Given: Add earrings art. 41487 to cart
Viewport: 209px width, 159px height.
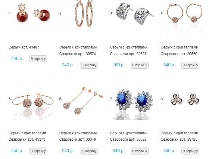Looking at the screenshot, I should (38, 59).
